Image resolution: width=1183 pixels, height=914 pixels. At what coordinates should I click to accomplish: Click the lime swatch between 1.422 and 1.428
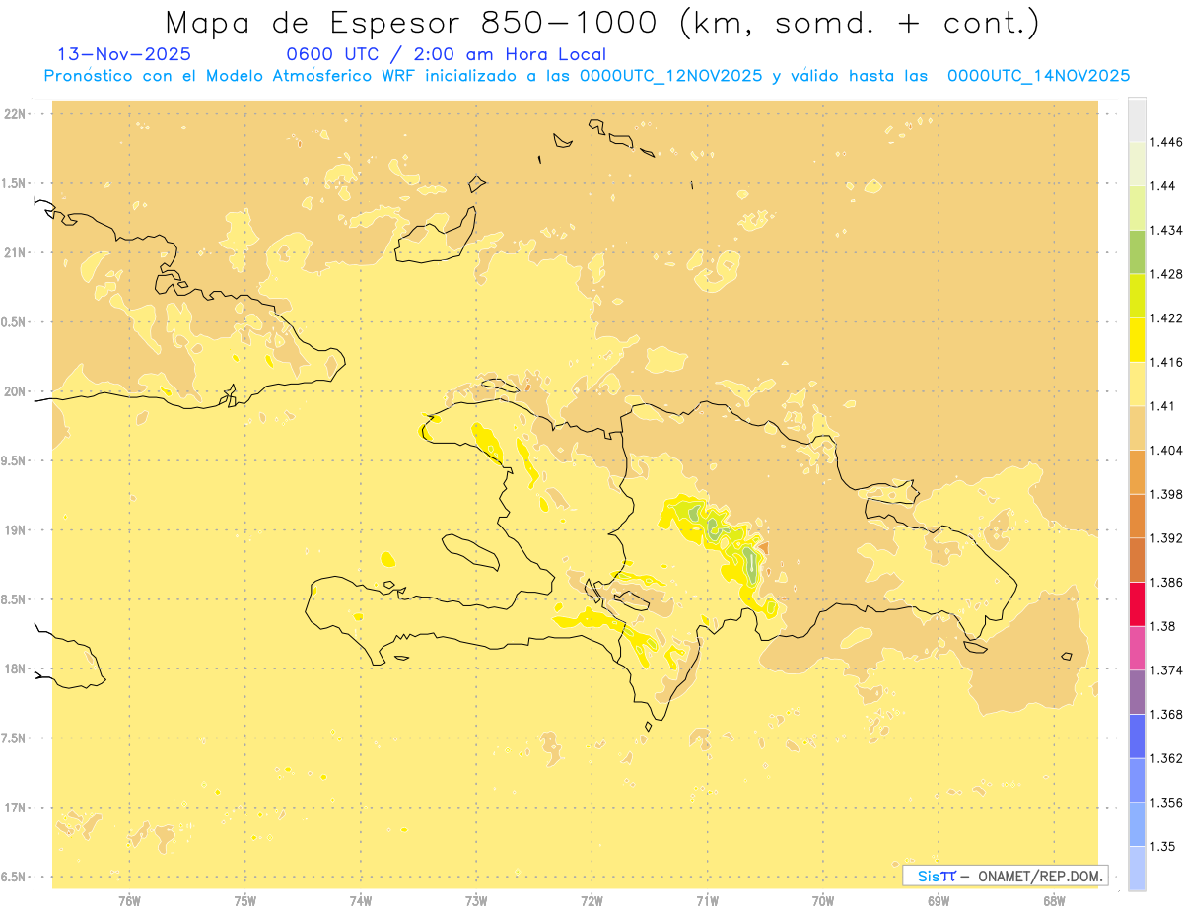tap(1137, 296)
